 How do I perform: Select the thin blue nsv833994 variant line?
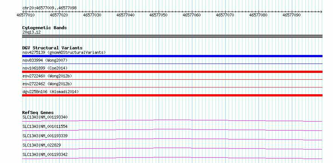(172, 64)
